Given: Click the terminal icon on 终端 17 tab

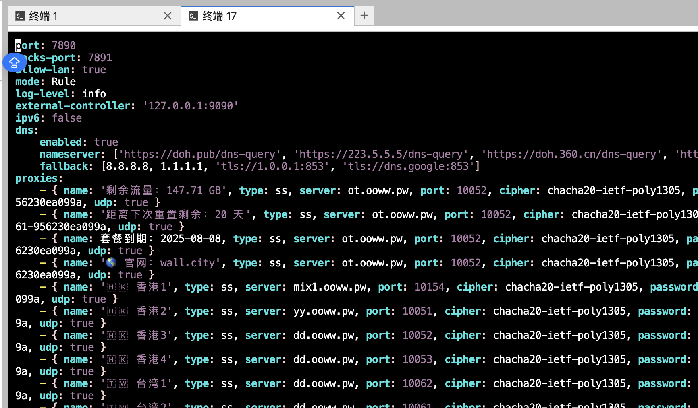Looking at the screenshot, I should pos(193,16).
